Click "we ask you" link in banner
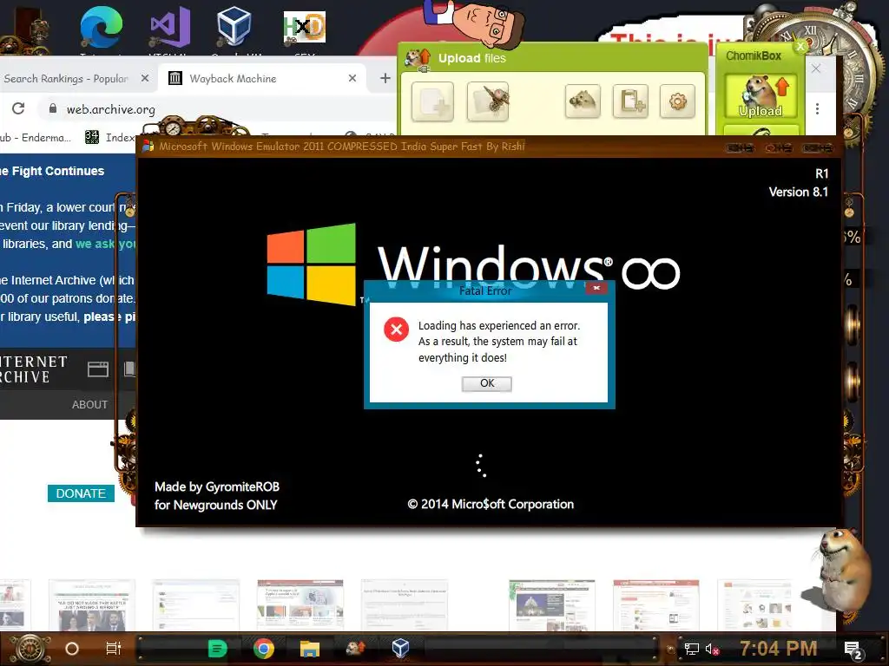 click(x=105, y=244)
